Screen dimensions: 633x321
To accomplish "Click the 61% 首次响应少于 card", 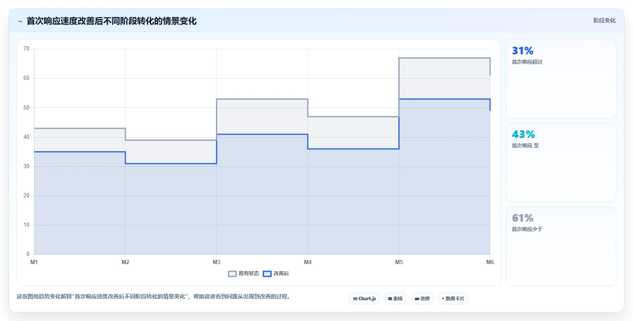I will pos(561,246).
